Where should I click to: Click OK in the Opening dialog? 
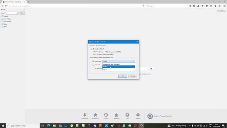coord(122,76)
